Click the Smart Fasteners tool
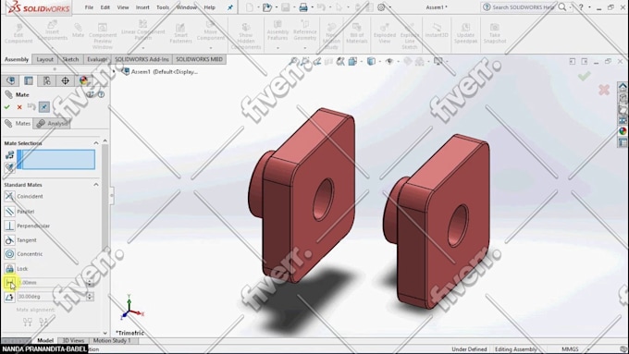This screenshot has height=354, width=629. 180,33
